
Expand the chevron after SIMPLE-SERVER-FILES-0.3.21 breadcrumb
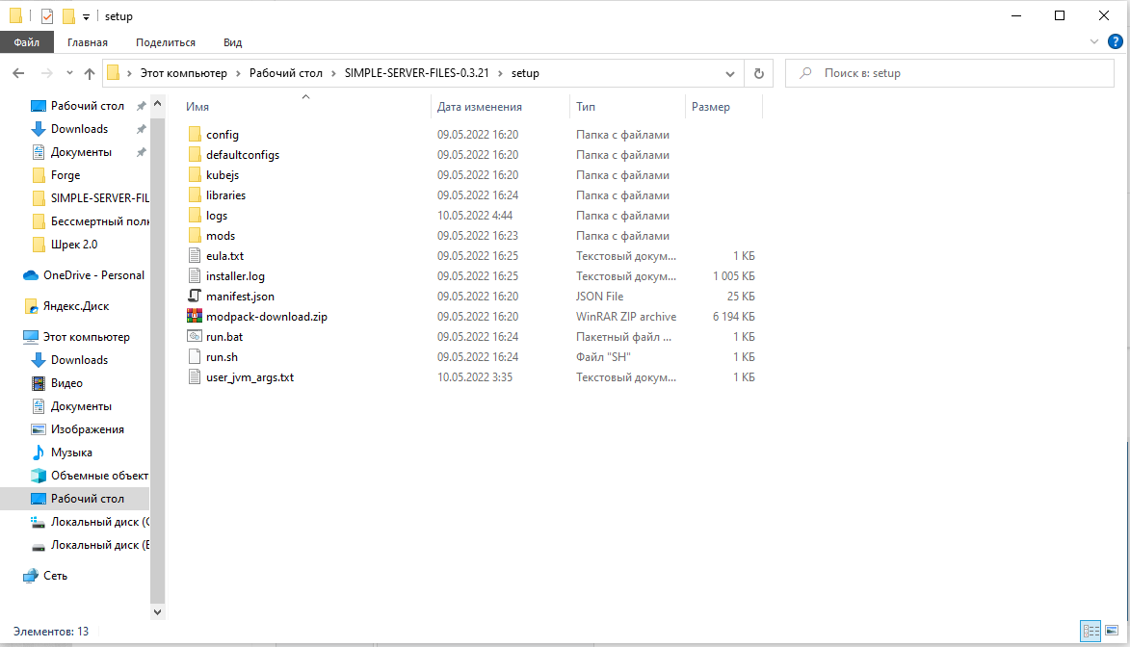[500, 73]
